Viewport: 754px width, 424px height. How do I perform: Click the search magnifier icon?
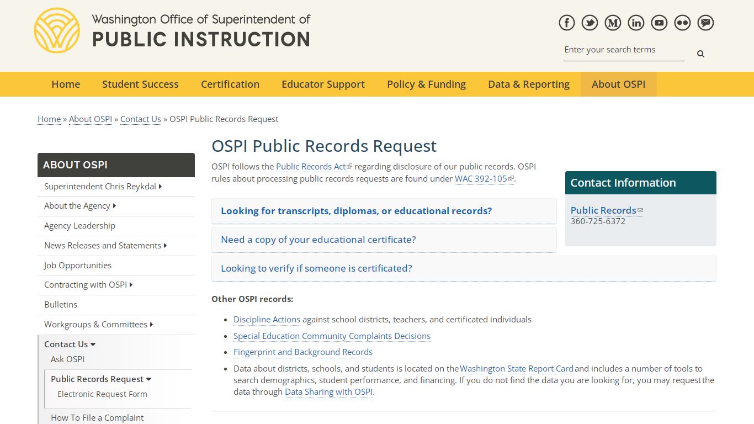[x=700, y=54]
